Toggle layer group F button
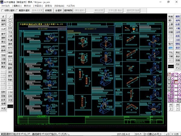The height and width of the screenshot is (136, 181). coord(179,101)
